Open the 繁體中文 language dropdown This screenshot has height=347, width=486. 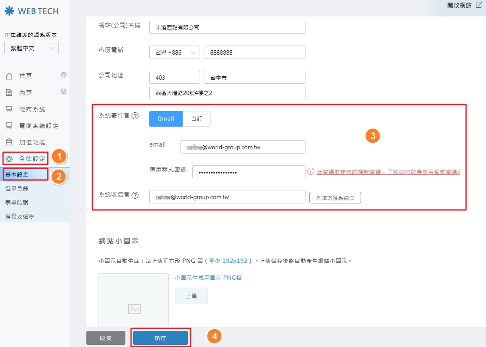31,48
